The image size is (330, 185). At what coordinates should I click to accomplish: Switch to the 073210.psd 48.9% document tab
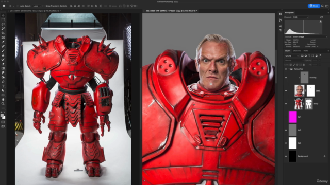36,11
